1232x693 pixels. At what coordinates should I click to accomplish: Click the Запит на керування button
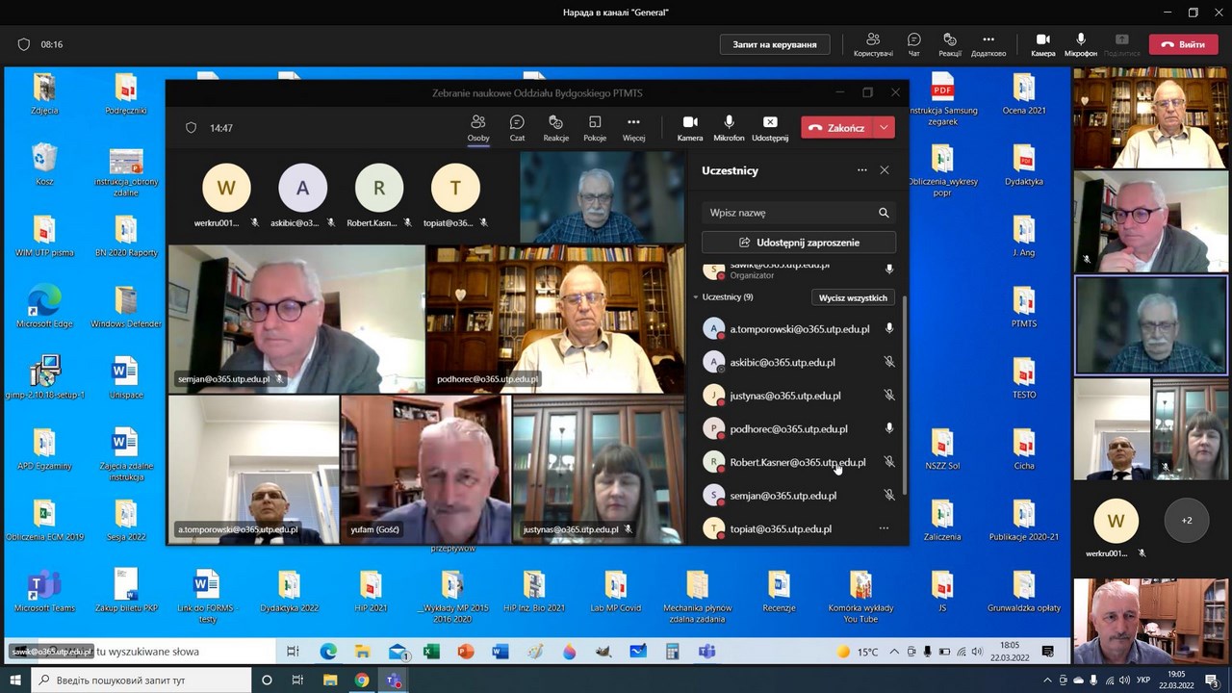click(x=774, y=44)
